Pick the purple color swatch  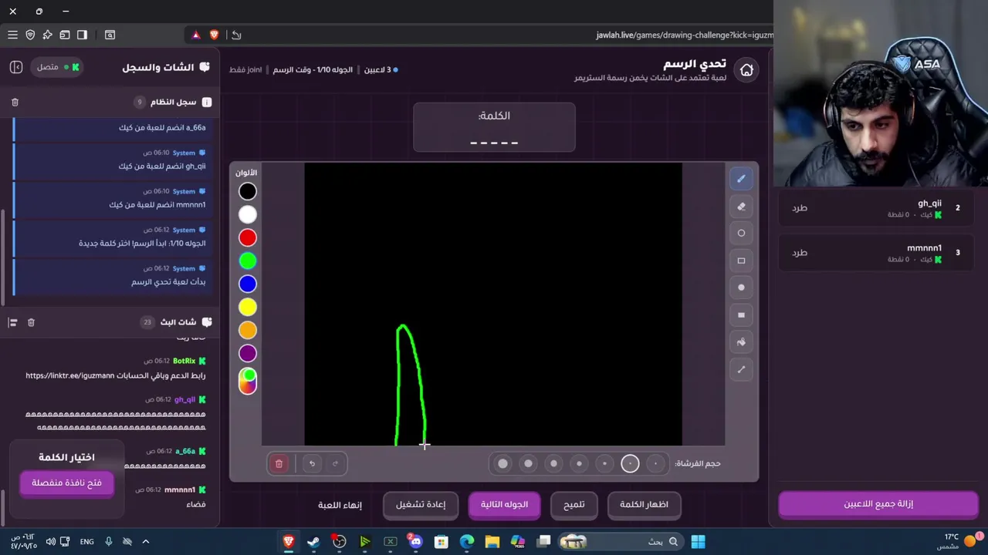(x=248, y=353)
